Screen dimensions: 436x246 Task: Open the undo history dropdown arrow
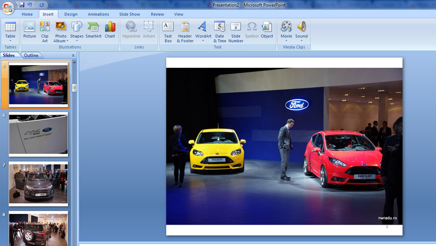pyautogui.click(x=35, y=5)
